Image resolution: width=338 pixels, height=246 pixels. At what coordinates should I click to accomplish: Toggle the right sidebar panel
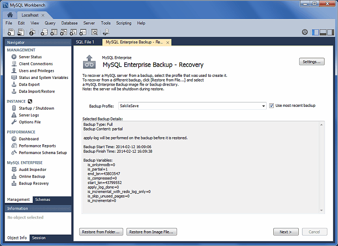pyautogui.click(x=330, y=32)
